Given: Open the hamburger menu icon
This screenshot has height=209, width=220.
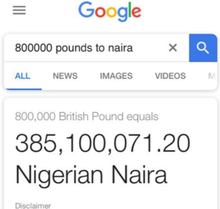Looking at the screenshot, I should coord(19,10).
